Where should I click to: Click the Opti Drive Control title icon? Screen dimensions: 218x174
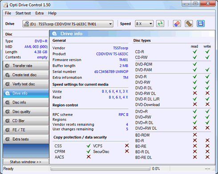pyautogui.click(x=5, y=5)
